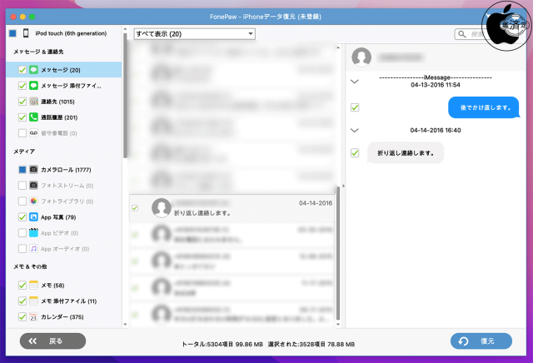Uncheck the '後でかけ直します。' message checkbox
This screenshot has height=363, width=533.
click(x=355, y=107)
